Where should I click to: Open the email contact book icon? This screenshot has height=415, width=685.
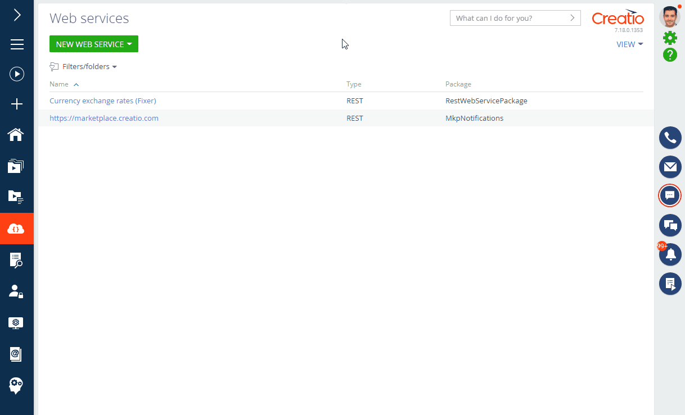coord(16,354)
